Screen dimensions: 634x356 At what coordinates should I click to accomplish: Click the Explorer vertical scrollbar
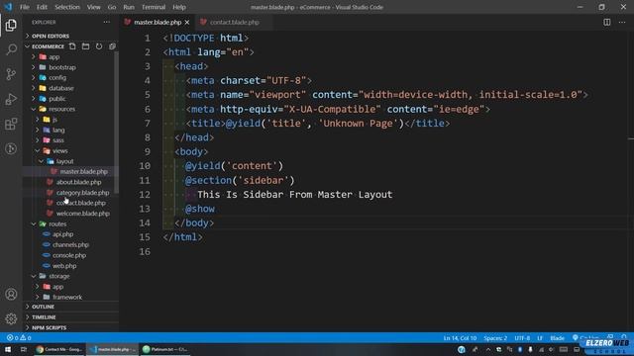[x=117, y=123]
